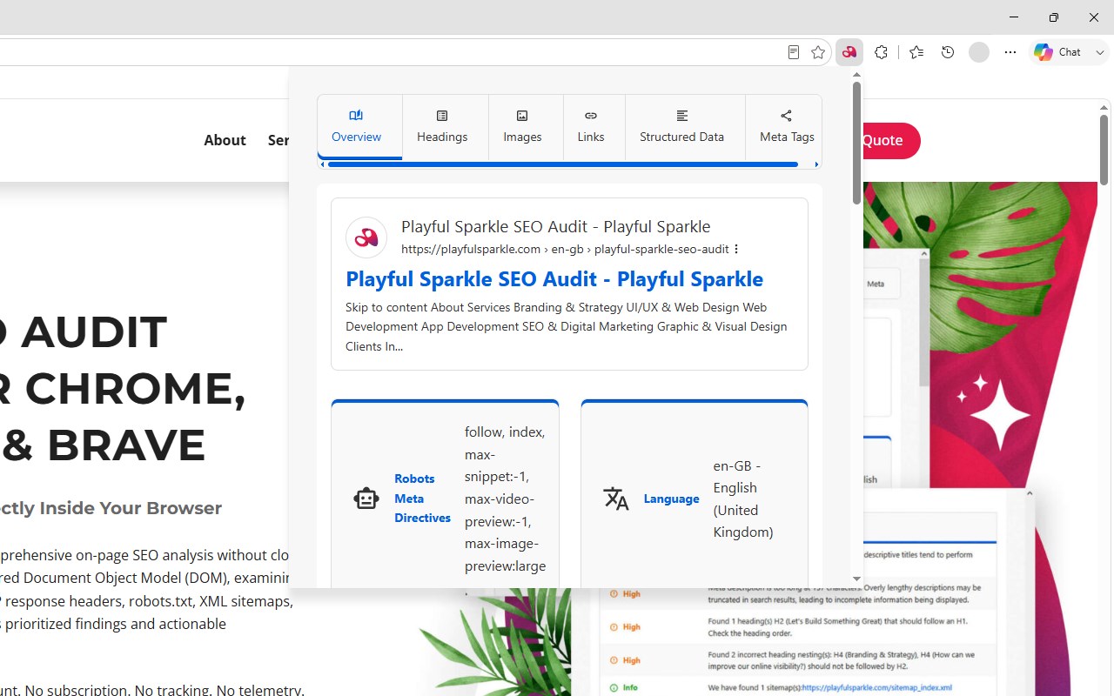
Task: Click the 'en-GB - English (United Kingdom)' value
Action: (x=742, y=499)
